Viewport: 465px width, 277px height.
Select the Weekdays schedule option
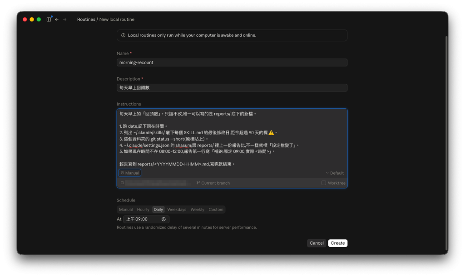tap(177, 209)
